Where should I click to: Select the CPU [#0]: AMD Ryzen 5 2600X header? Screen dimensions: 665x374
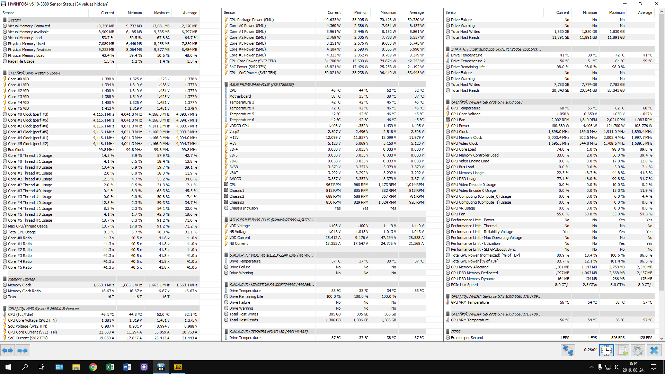pyautogui.click(x=100, y=73)
